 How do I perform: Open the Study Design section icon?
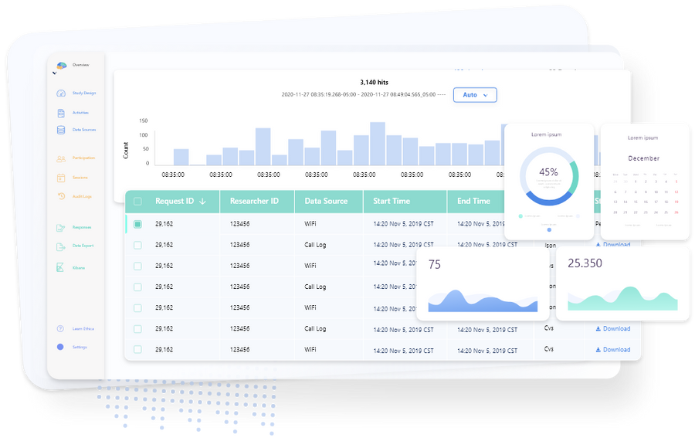point(59,93)
